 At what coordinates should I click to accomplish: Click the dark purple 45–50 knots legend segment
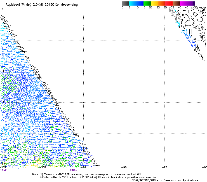[x=191, y=3]
